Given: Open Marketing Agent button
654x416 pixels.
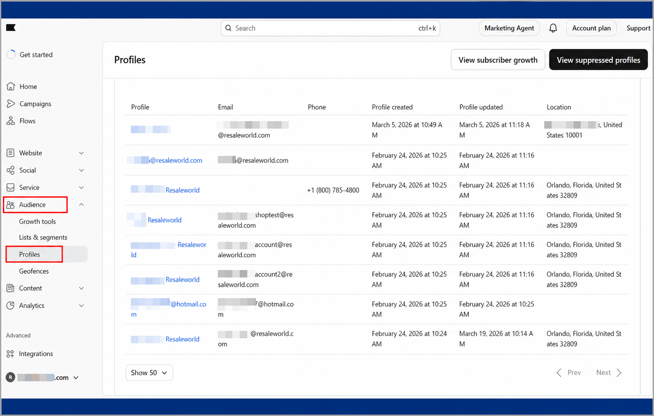Looking at the screenshot, I should click(509, 28).
